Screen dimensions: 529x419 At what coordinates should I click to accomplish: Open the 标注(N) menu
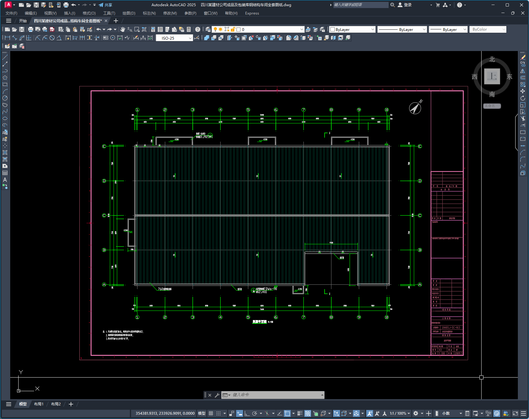click(x=149, y=13)
